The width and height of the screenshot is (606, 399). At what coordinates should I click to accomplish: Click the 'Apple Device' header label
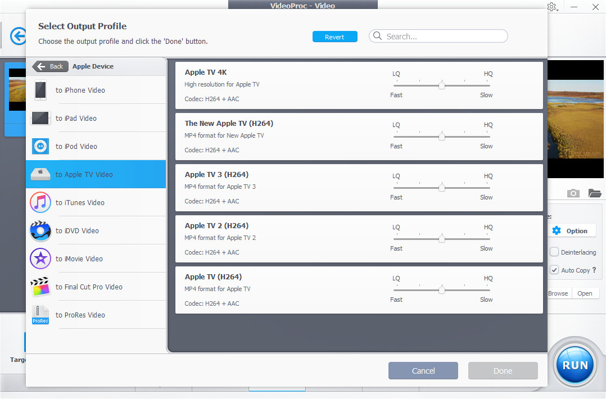coord(93,66)
